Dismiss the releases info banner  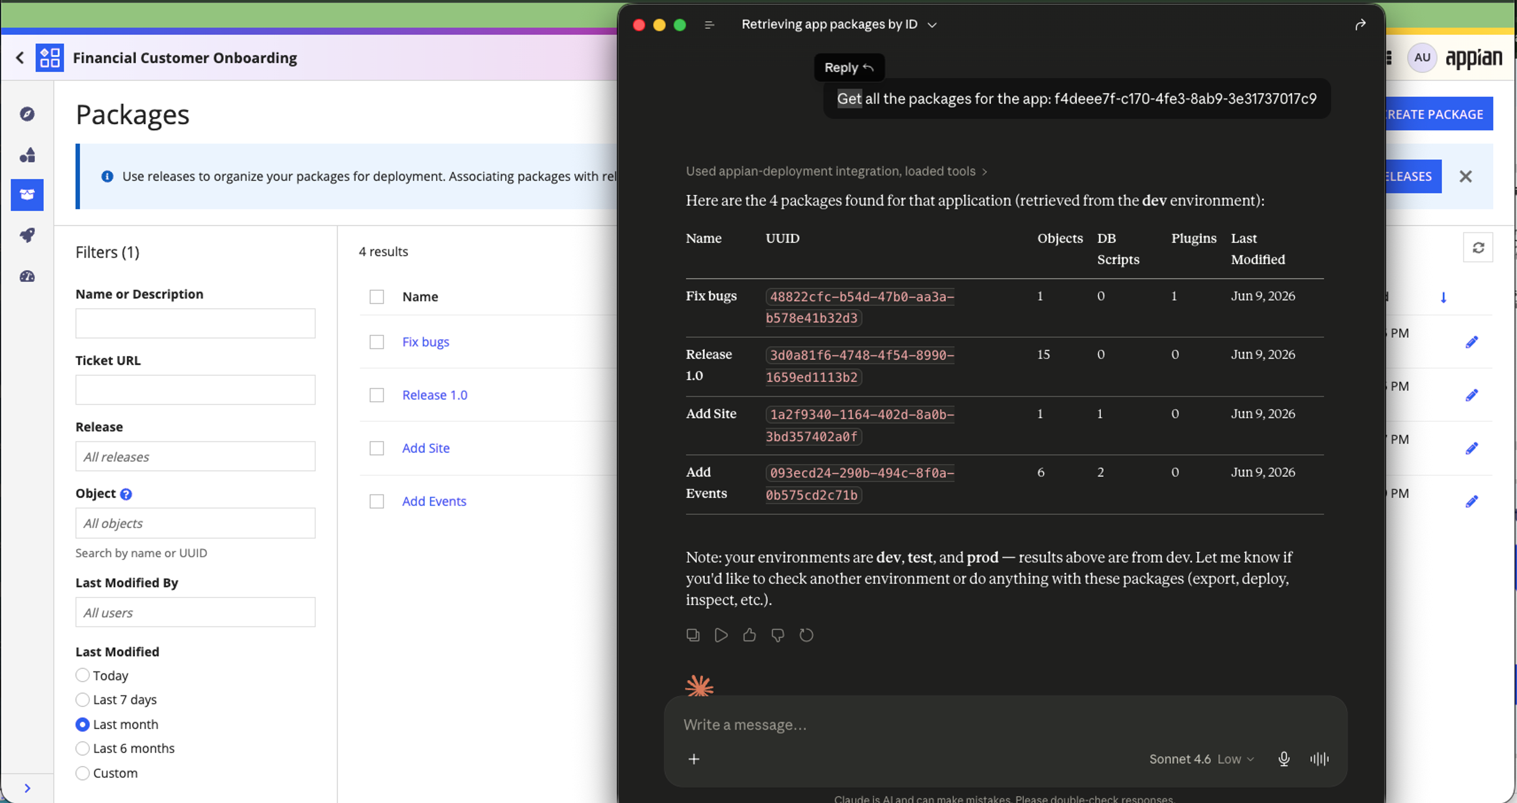tap(1465, 176)
